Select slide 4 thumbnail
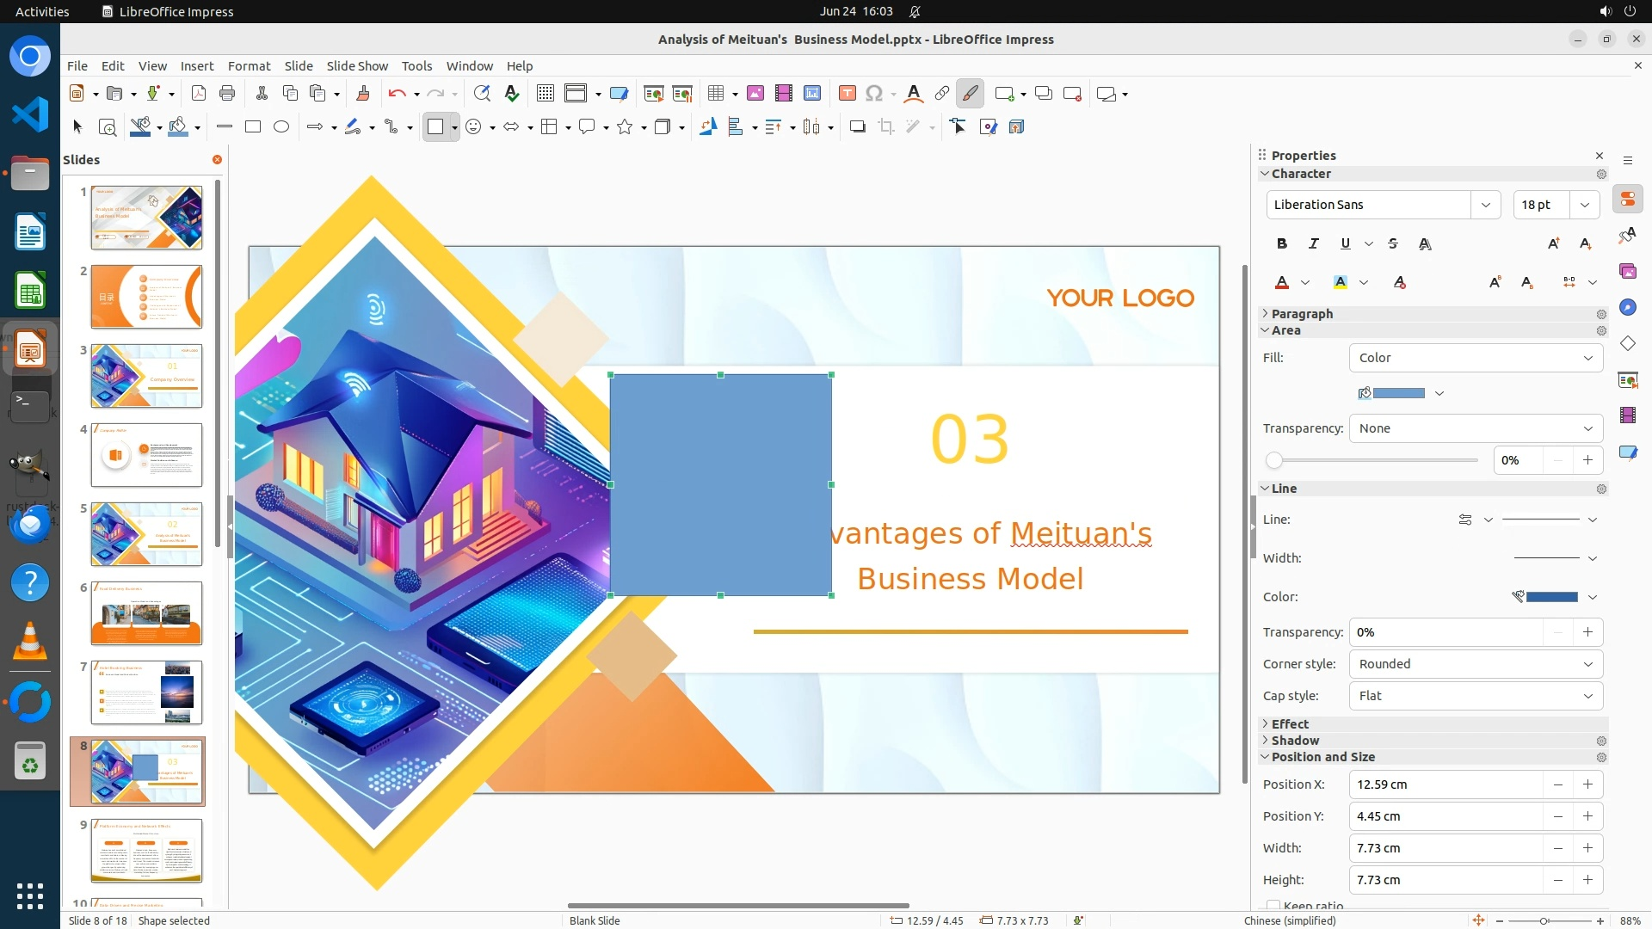 (x=146, y=455)
